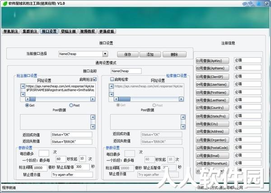Viewport: 271px width, 193px height.
Task: Click the 09号替换(City) button
Action: [212, 124]
